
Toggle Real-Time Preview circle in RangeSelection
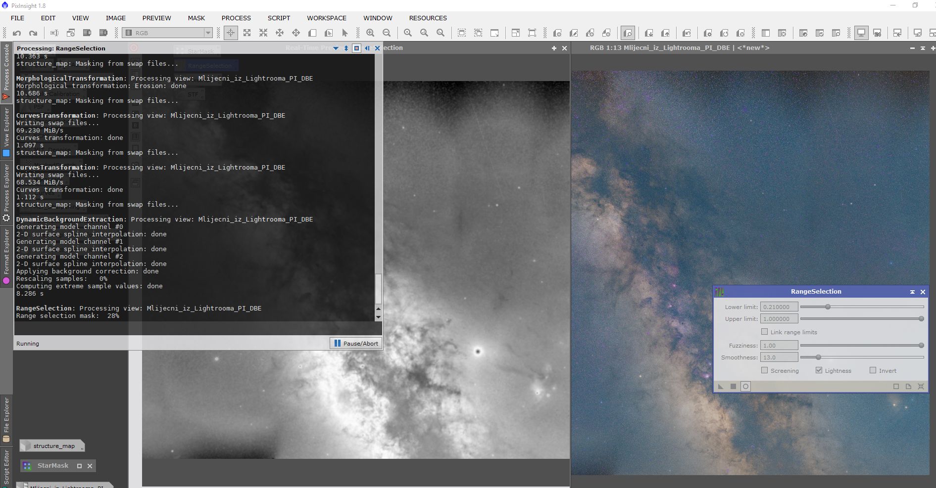pos(745,387)
